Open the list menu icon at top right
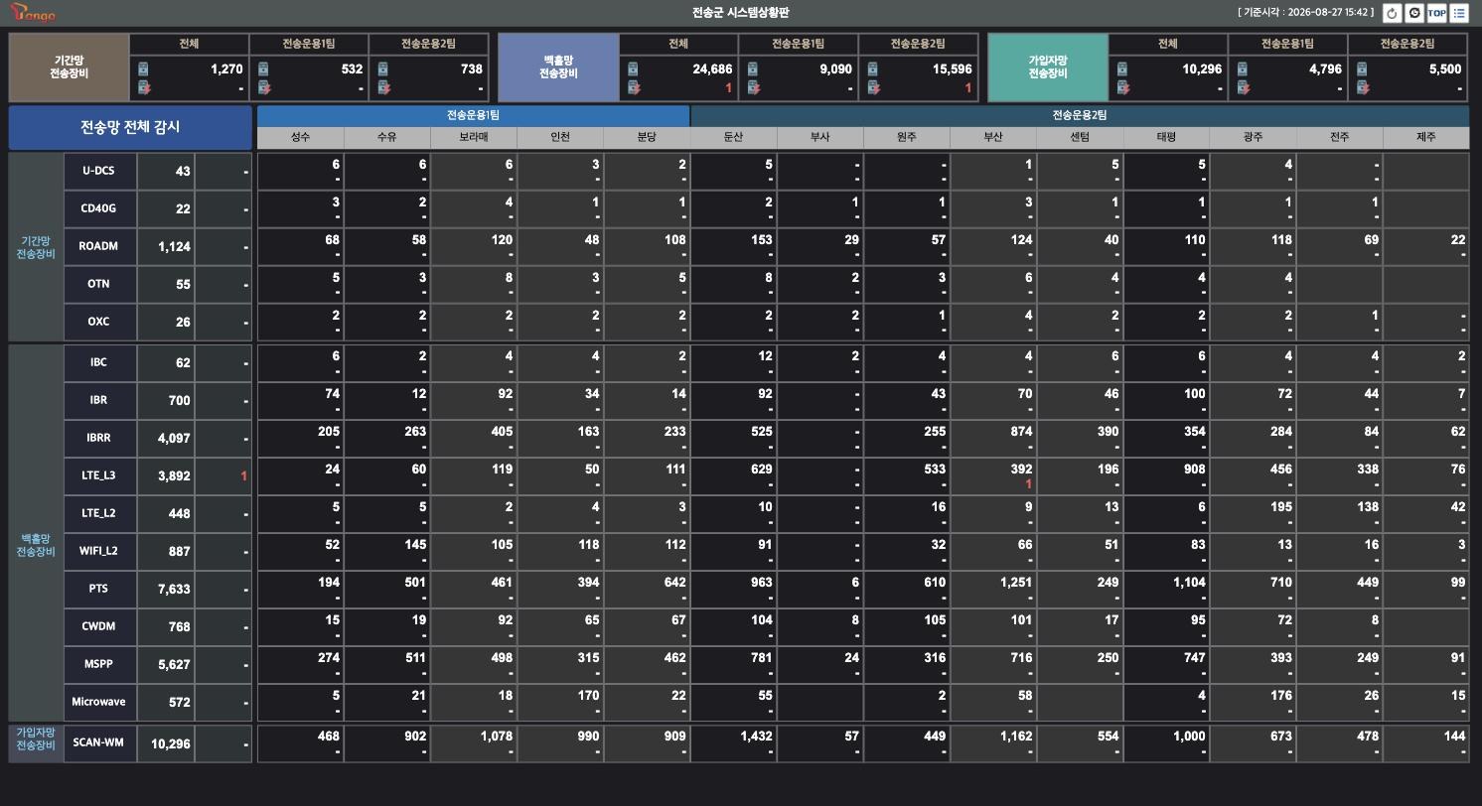The image size is (1482, 806). 1459,13
